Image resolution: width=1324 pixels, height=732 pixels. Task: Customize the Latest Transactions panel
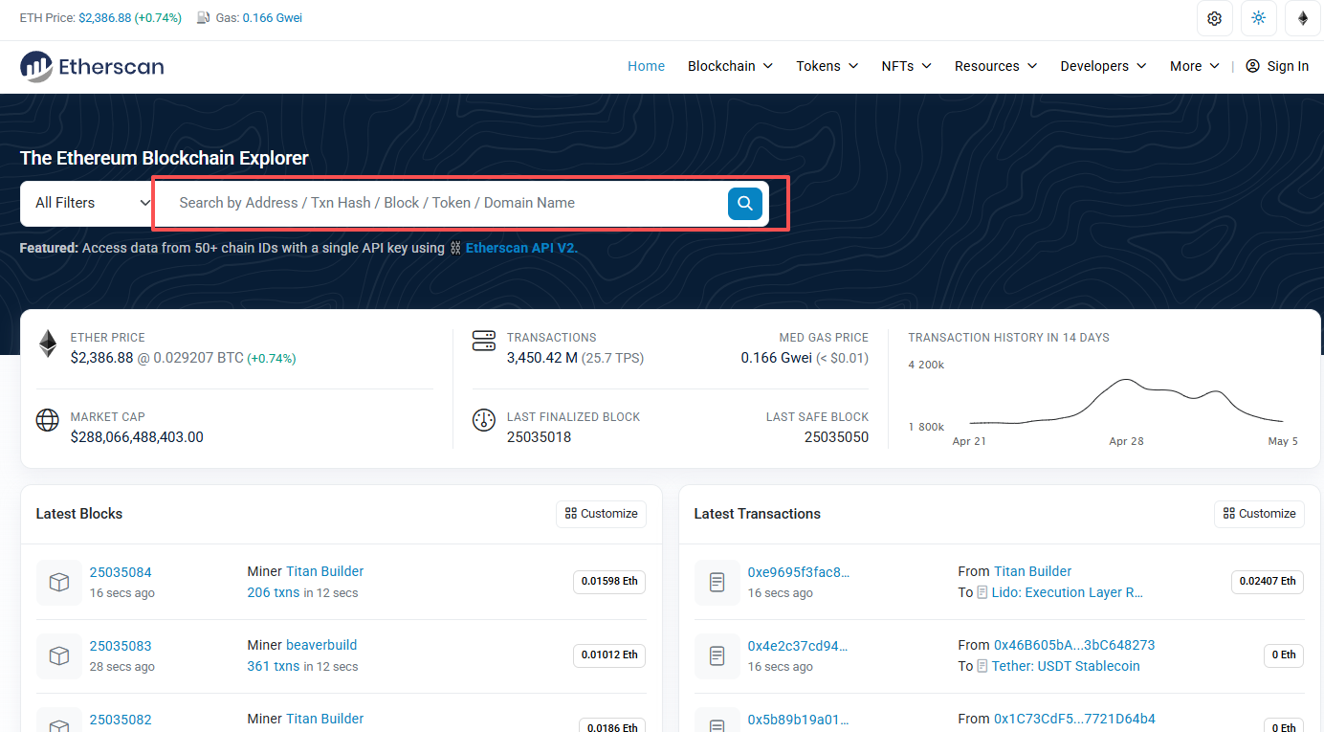tap(1259, 514)
